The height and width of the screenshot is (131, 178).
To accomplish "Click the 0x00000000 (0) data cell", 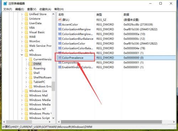I will [x=133, y=58].
